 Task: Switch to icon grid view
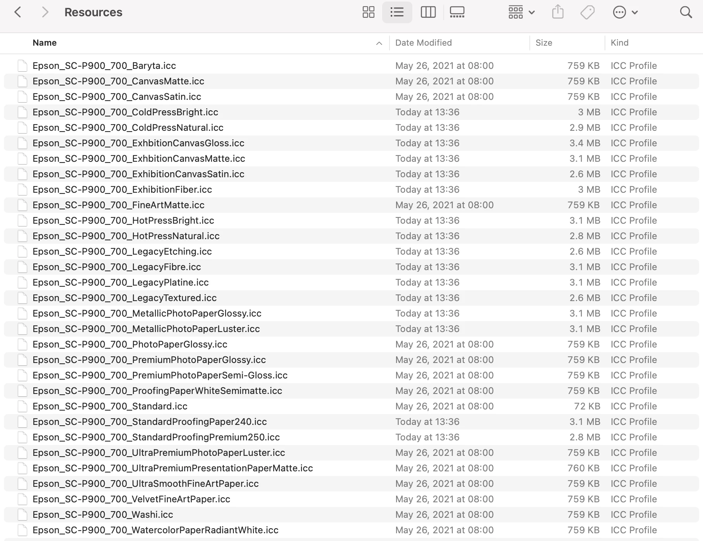pos(368,12)
